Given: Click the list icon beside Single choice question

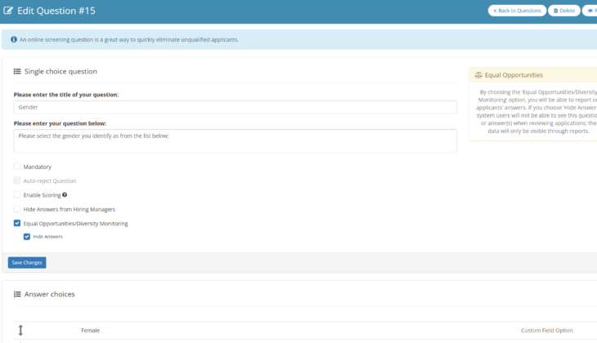Looking at the screenshot, I should tap(17, 72).
